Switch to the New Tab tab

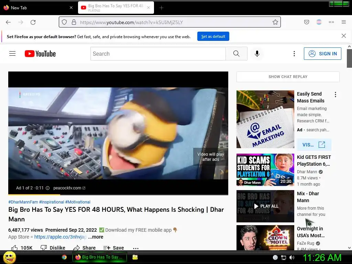[x=38, y=8]
